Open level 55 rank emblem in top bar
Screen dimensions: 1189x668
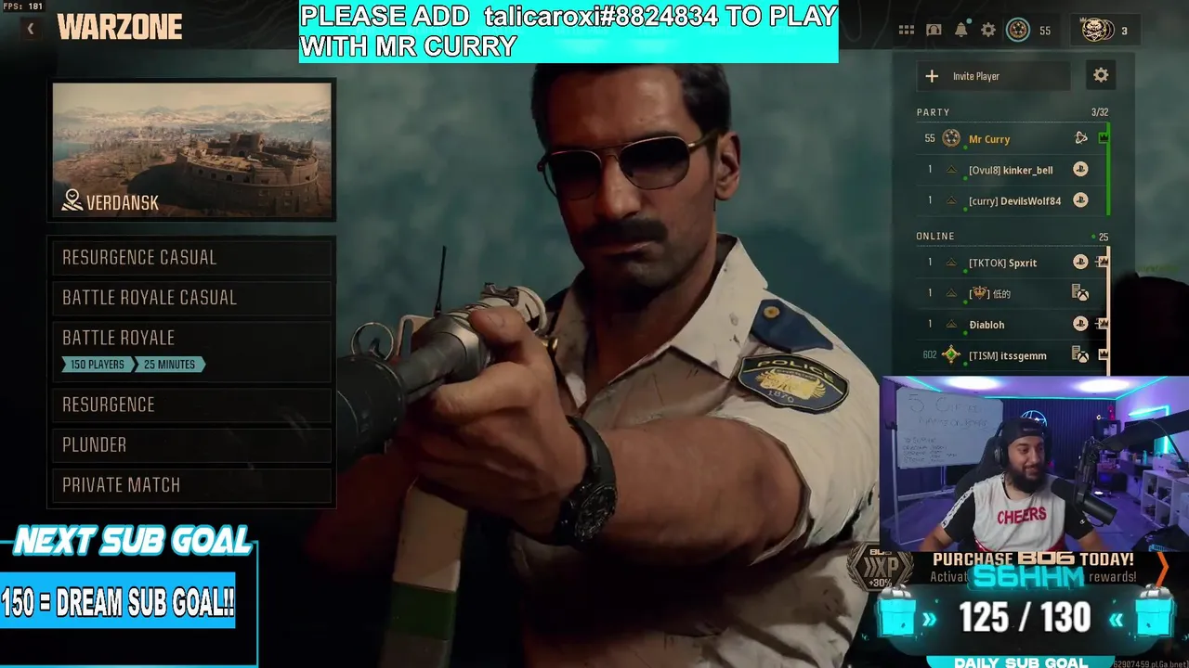pos(1018,30)
